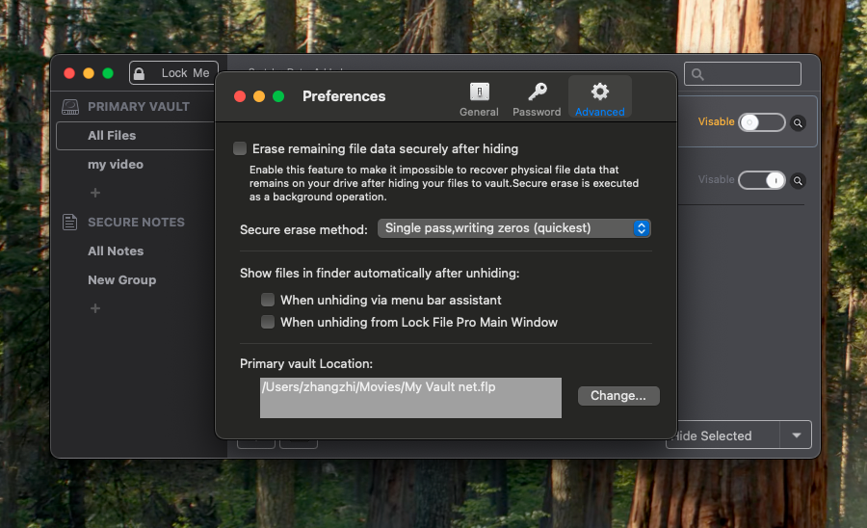Toggle the orange Visable switch in first row
This screenshot has height=528, width=867.
pyautogui.click(x=762, y=122)
